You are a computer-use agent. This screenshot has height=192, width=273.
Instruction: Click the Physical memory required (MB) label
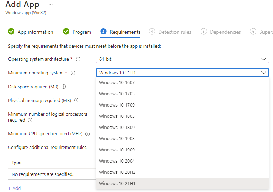39,101
